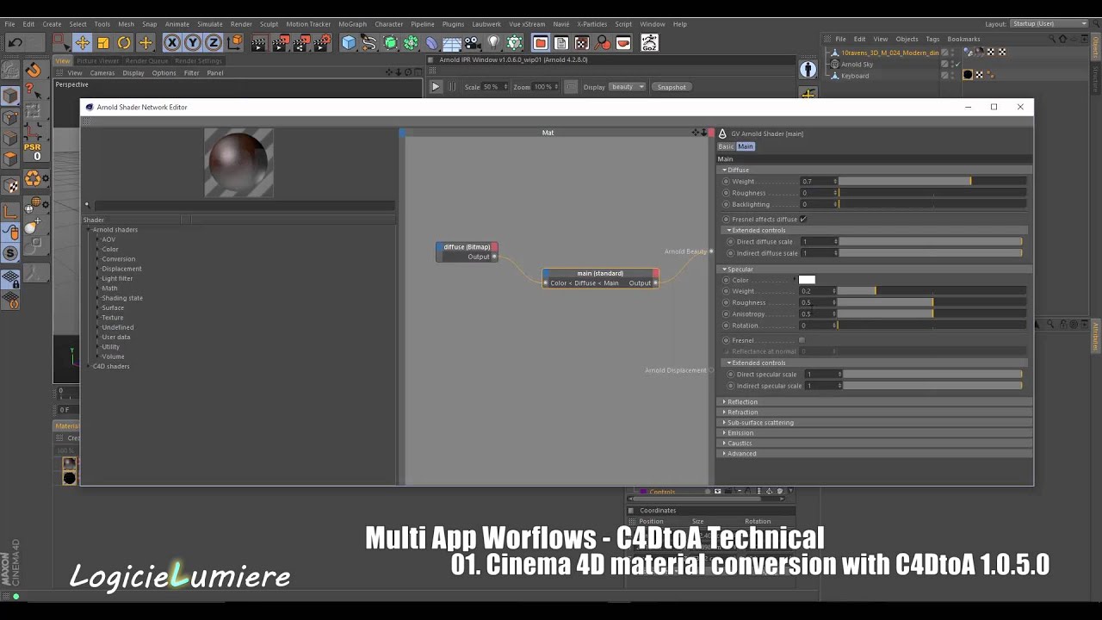Click the Bookmarks menu in Object Manager
The image size is (1102, 620).
click(x=963, y=39)
